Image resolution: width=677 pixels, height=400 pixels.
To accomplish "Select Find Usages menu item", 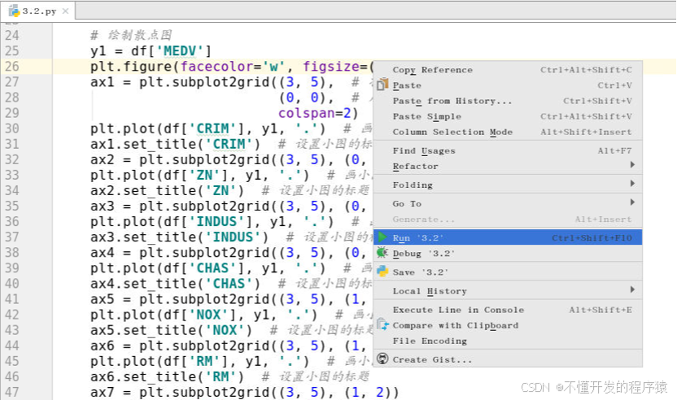I will coord(507,150).
